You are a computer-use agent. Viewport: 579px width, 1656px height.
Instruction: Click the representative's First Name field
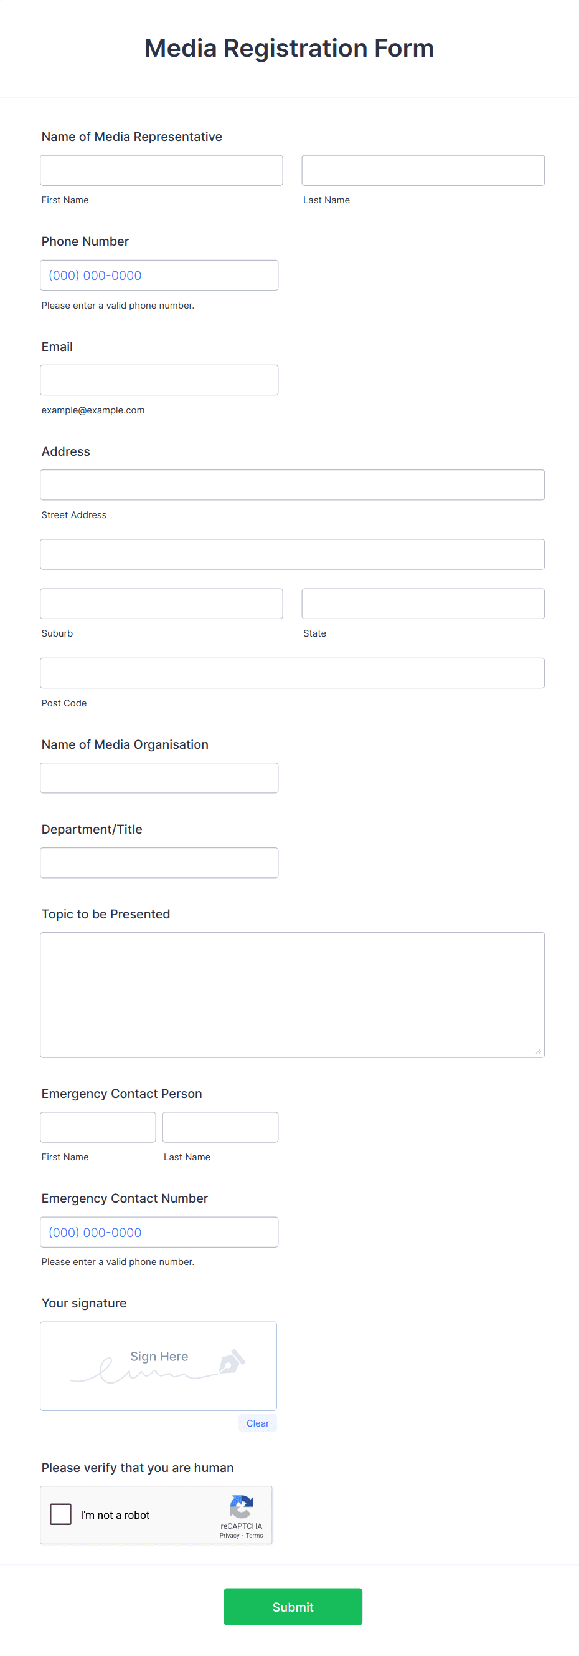[161, 169]
